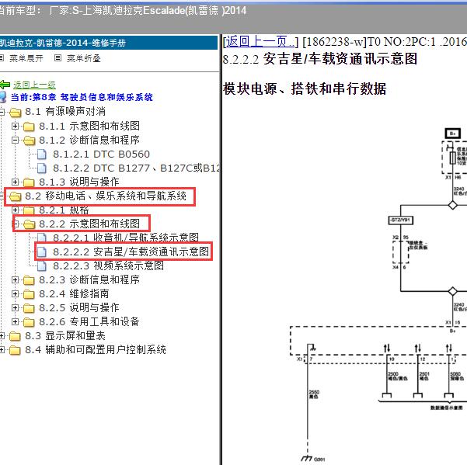Expand the 8.4 辅助和可配置用户控制系统 node
The image size is (467, 465).
pos(2,350)
